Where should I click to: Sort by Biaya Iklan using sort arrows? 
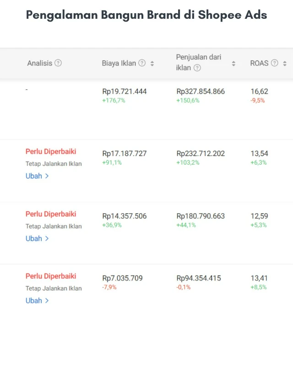tap(152, 64)
